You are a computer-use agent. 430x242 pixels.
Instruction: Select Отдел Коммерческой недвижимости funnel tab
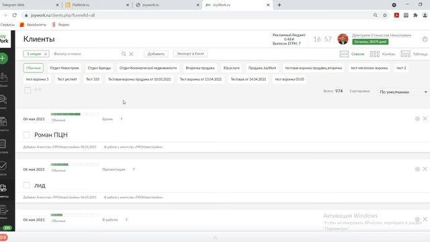148,68
